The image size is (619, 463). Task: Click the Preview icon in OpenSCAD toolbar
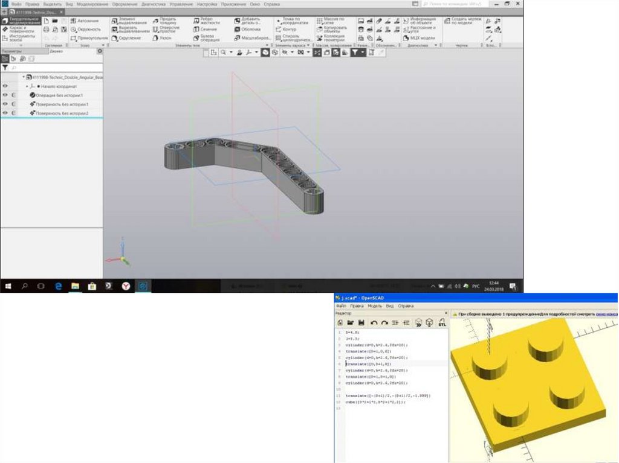click(418, 323)
